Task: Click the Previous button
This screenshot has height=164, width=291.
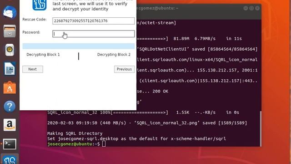Action: [124, 69]
